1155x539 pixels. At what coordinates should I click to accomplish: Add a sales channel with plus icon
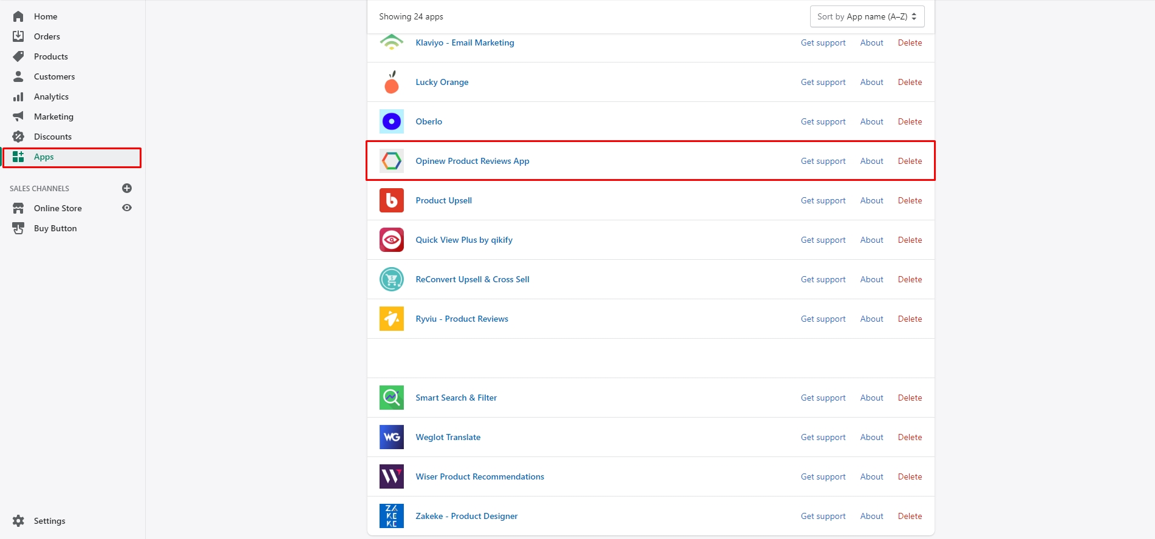pyautogui.click(x=127, y=188)
